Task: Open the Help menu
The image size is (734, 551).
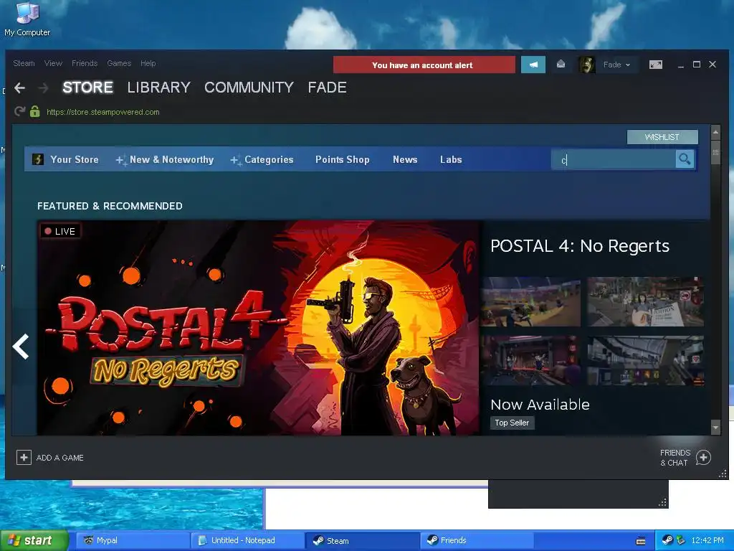Action: pyautogui.click(x=148, y=63)
